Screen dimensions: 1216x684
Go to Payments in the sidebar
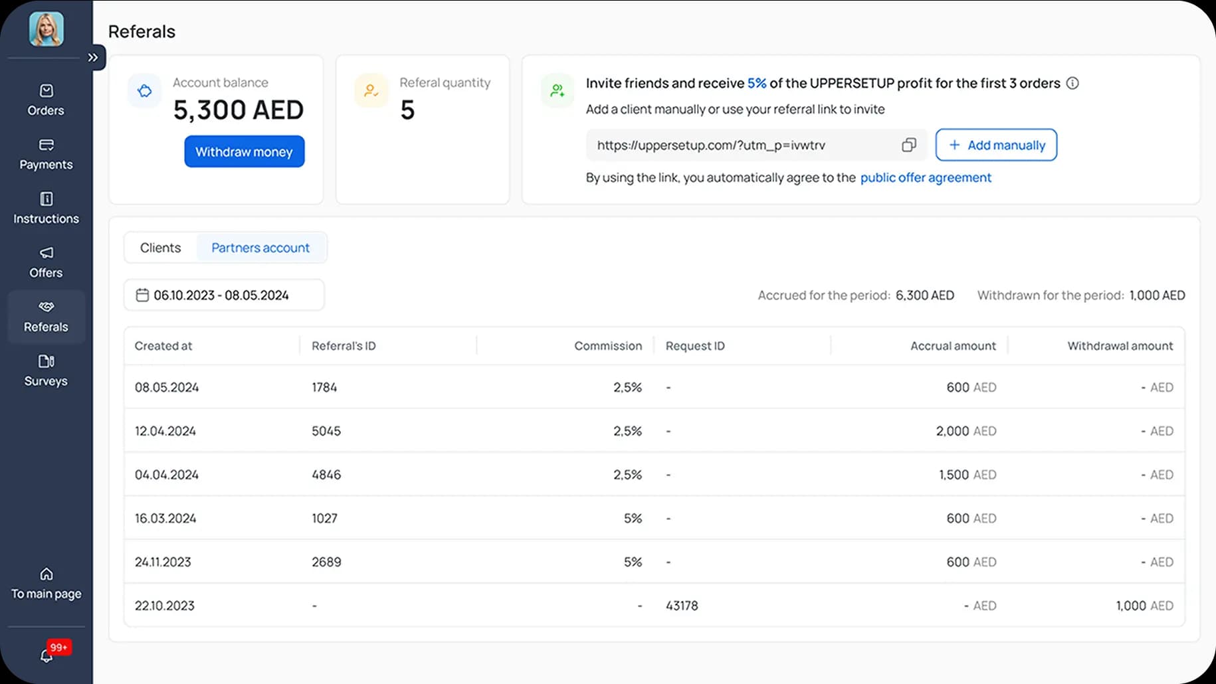pyautogui.click(x=46, y=154)
